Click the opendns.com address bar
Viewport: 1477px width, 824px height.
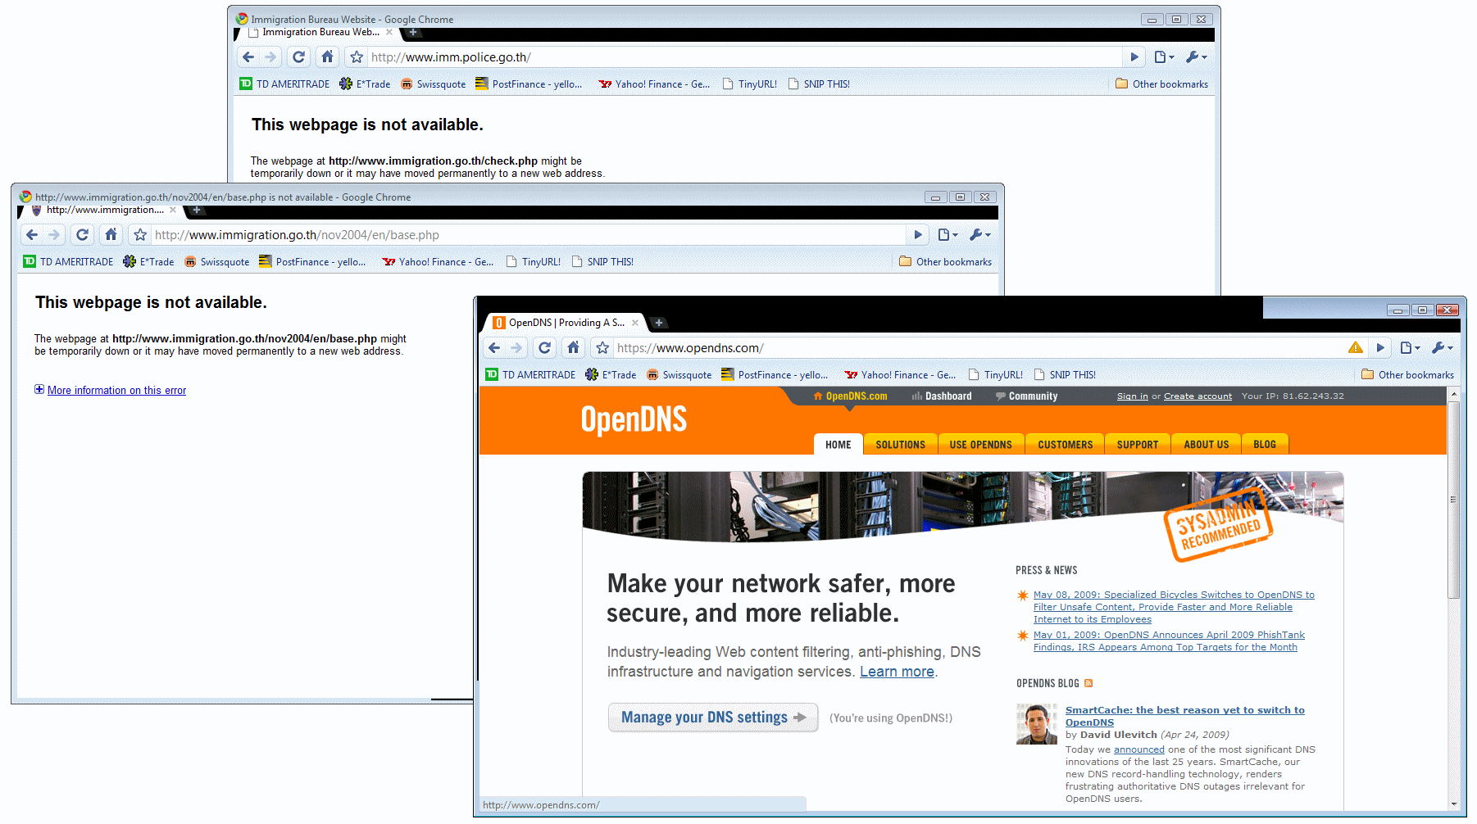pos(979,348)
